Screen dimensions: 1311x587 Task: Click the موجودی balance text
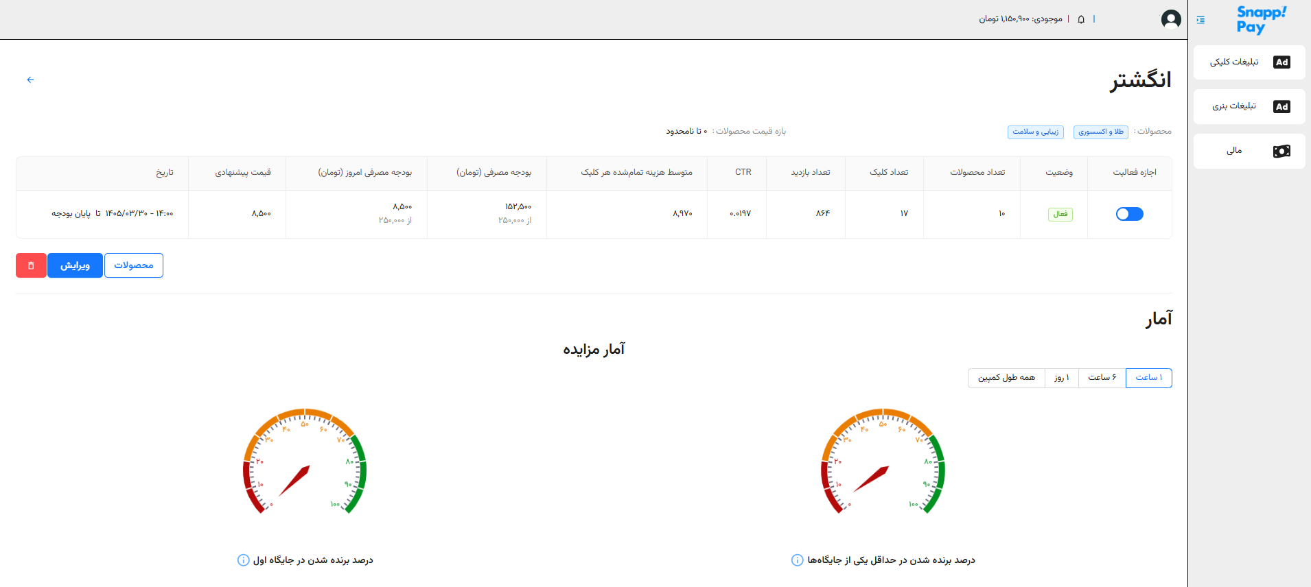click(1020, 19)
